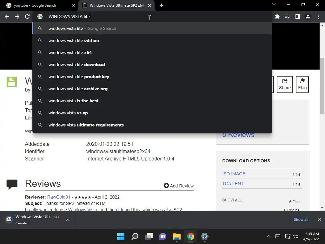Open the Chrome extensions puzzle icon
The image size is (325, 244).
(277, 17)
